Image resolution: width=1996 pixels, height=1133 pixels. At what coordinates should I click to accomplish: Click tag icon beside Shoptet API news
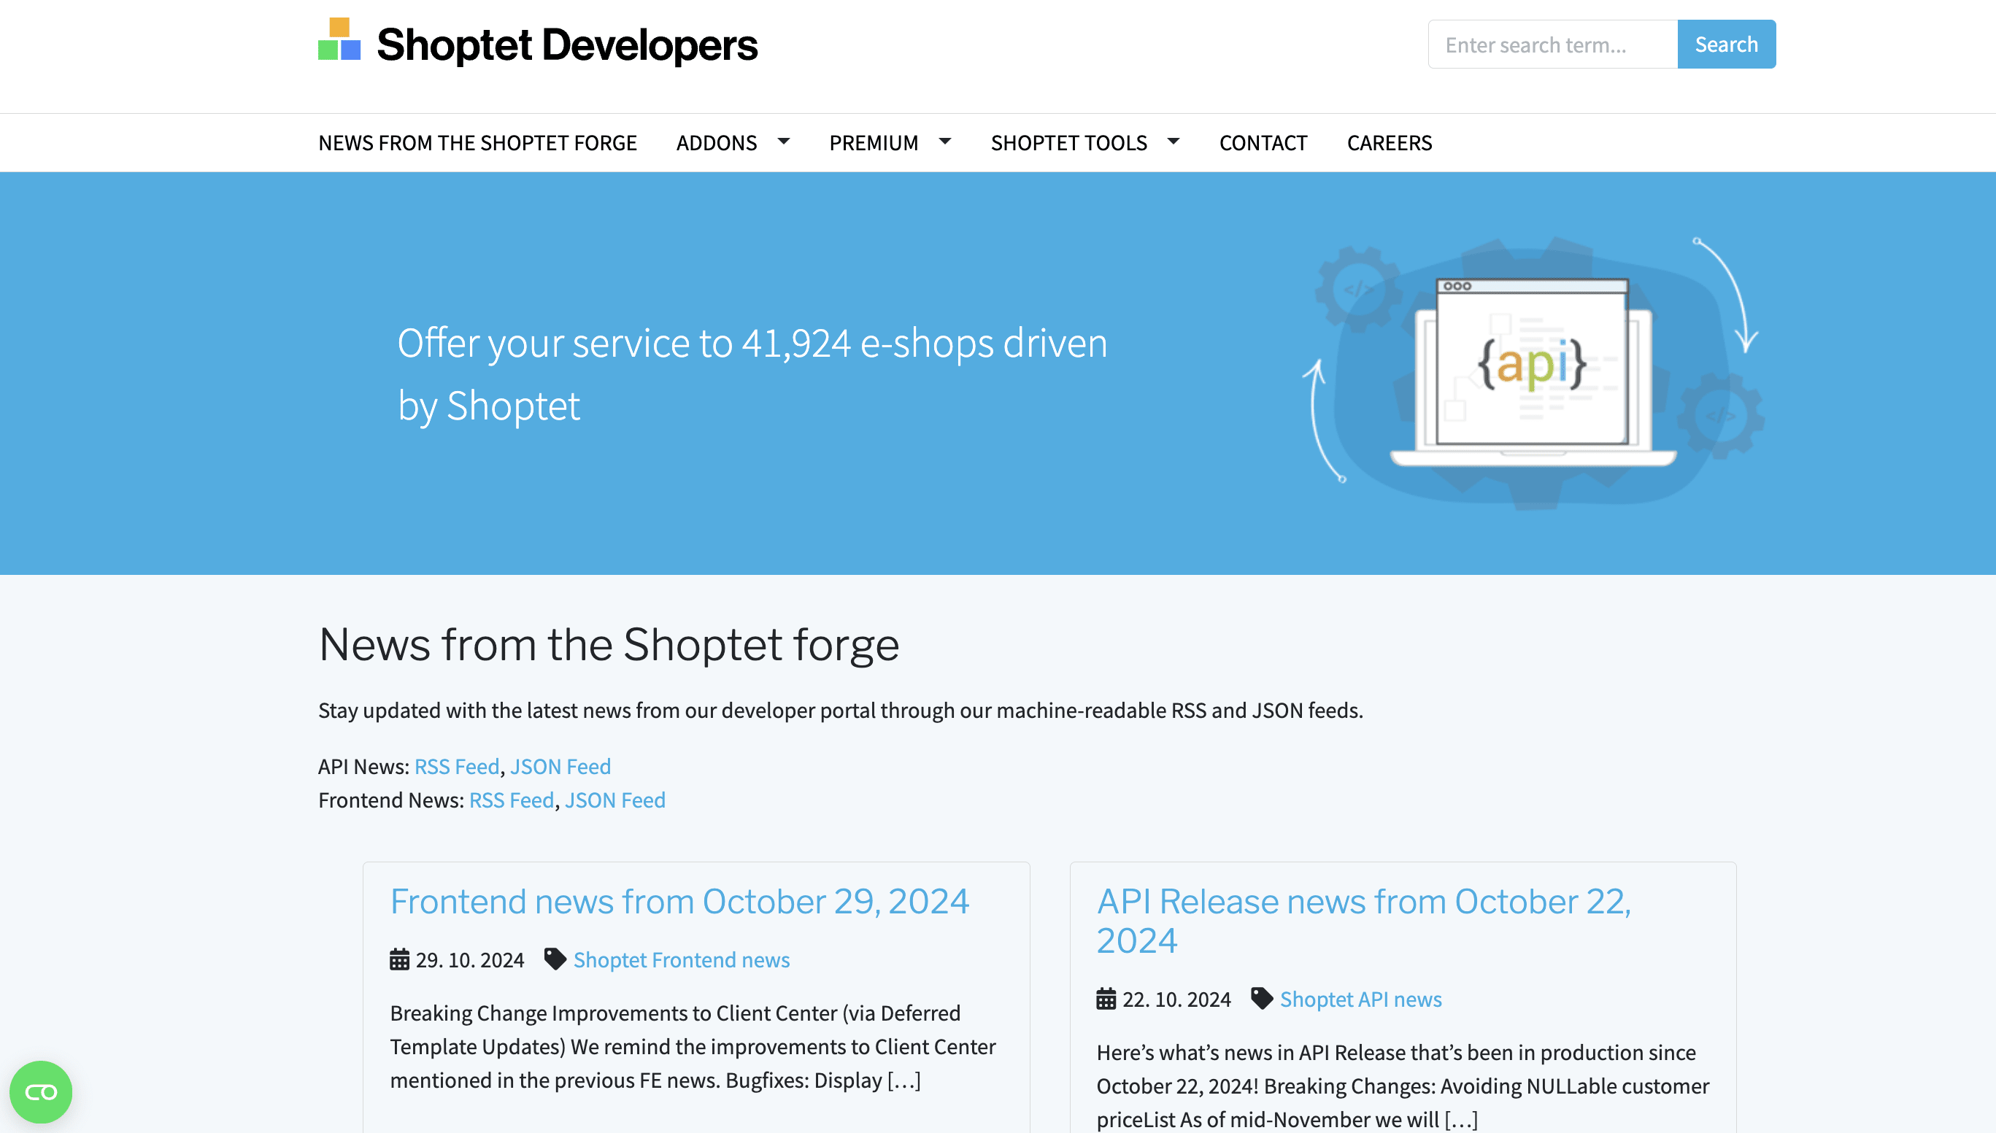coord(1261,998)
